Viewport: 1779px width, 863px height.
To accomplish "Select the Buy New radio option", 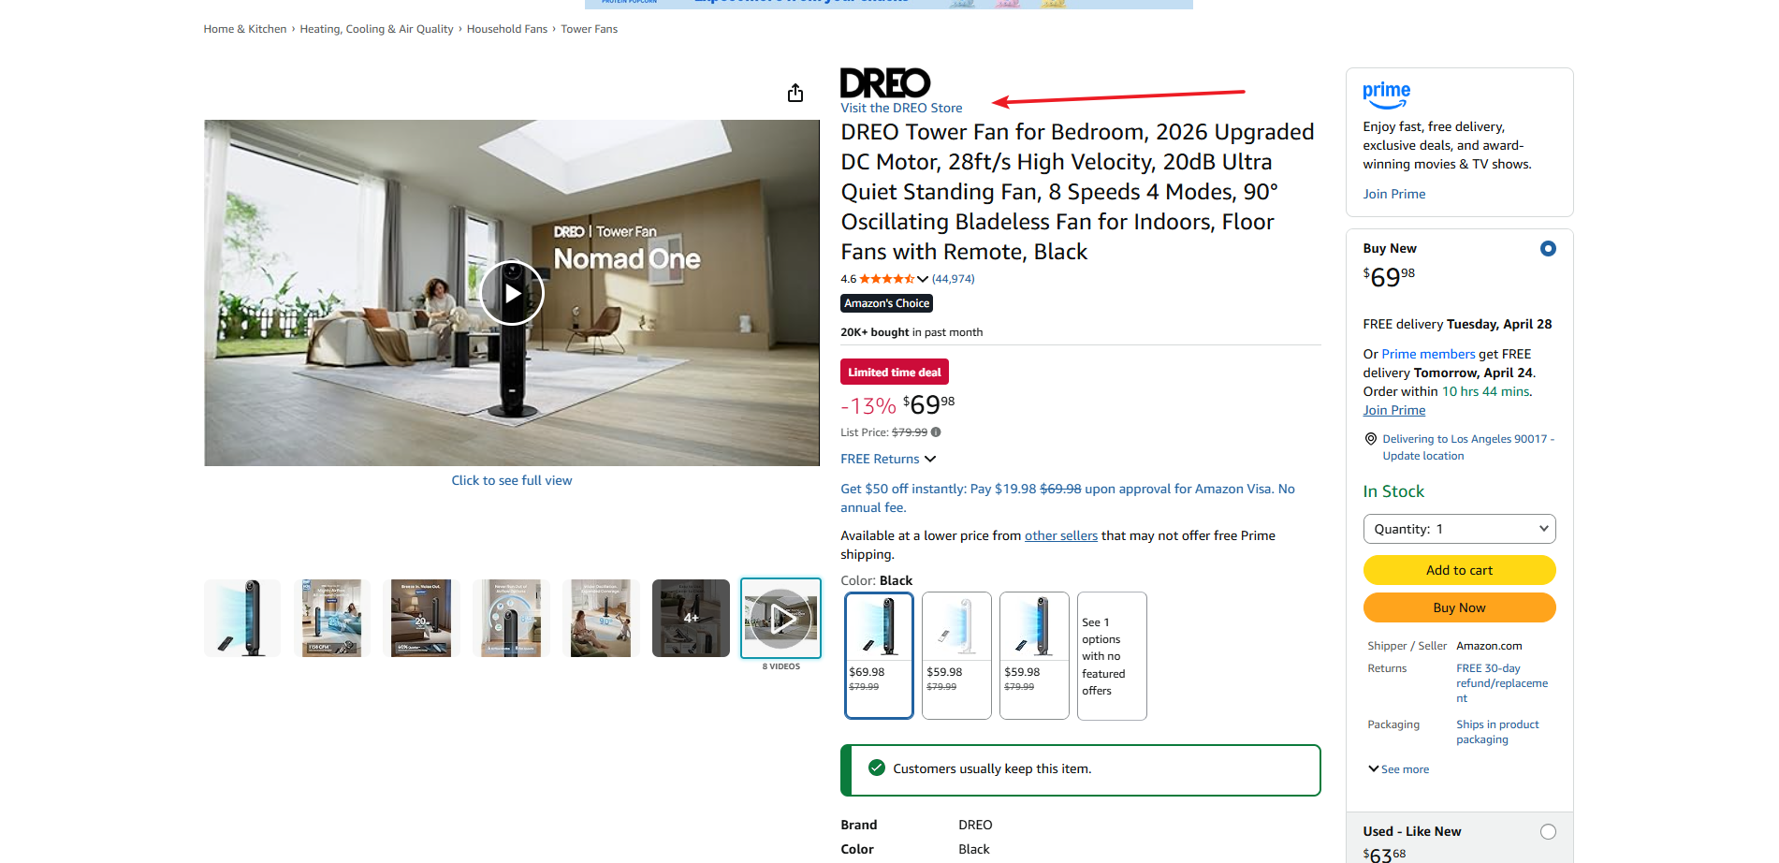I will click(x=1548, y=249).
